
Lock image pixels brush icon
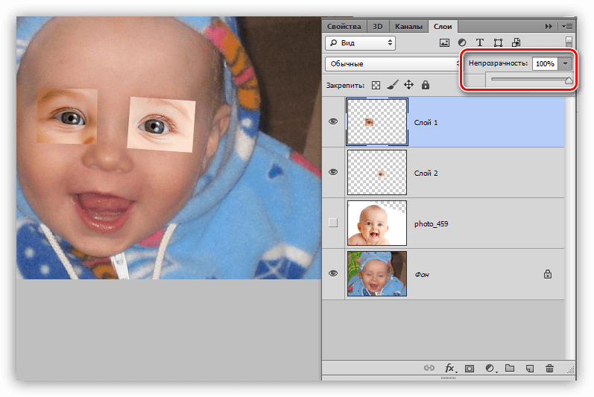393,85
